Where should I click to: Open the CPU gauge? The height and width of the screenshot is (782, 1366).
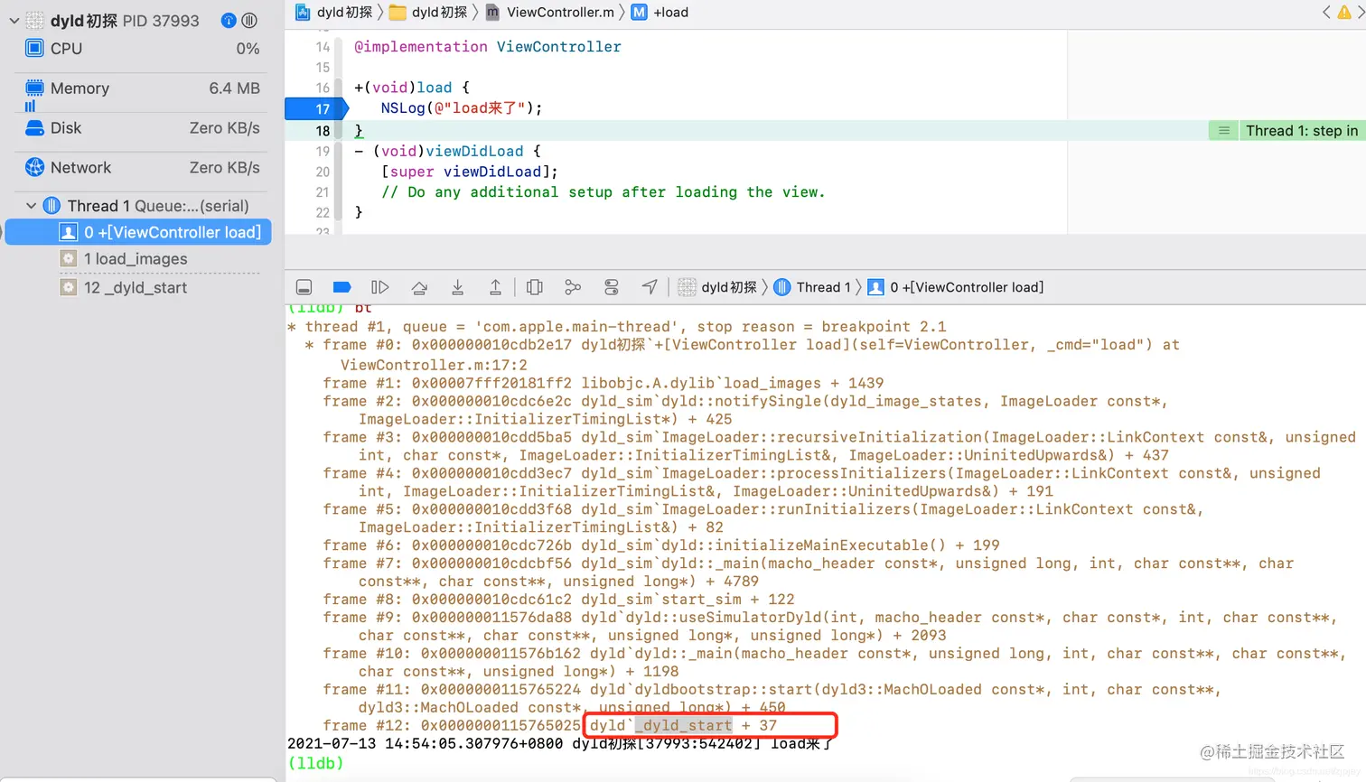[x=143, y=48]
